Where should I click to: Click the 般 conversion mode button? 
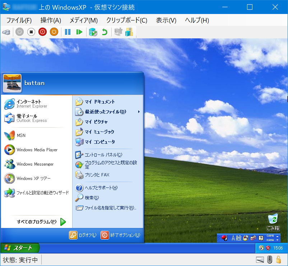point(238,238)
